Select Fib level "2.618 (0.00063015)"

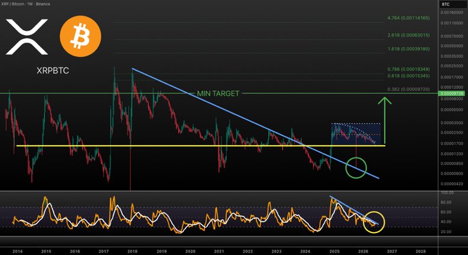point(408,35)
